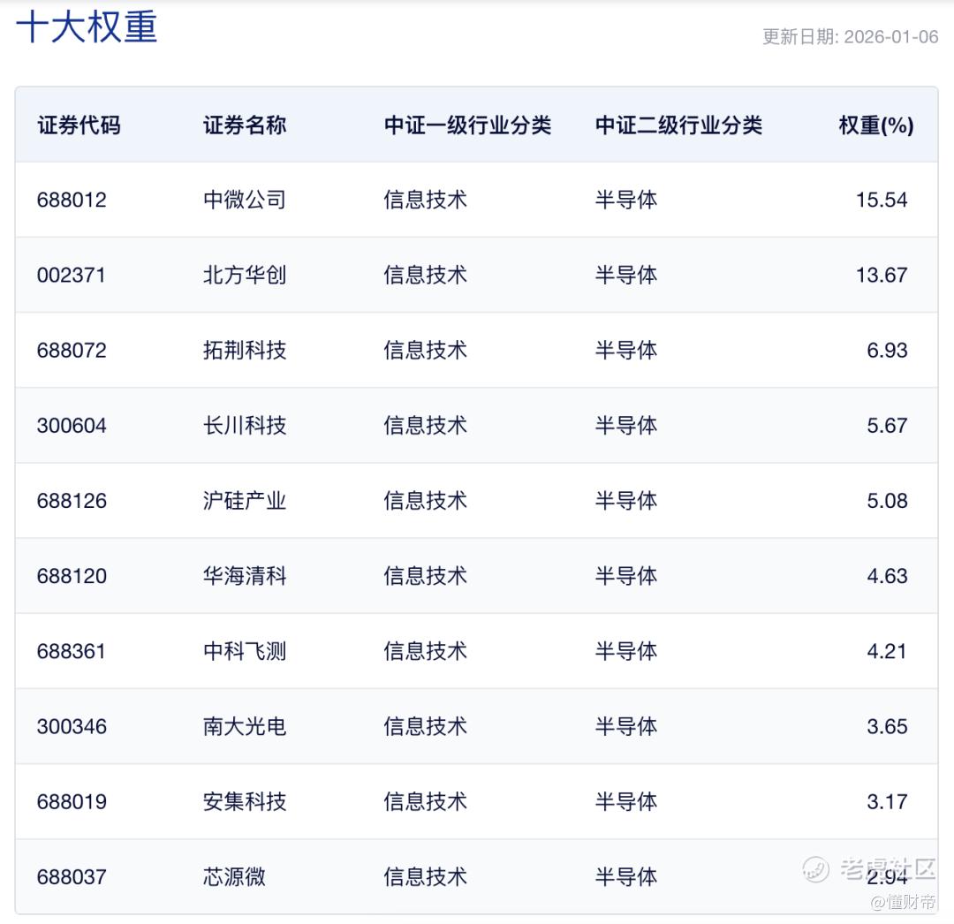This screenshot has width=954, height=924.
Task: Click 半导体 in the 北方华创 row
Action: [626, 275]
